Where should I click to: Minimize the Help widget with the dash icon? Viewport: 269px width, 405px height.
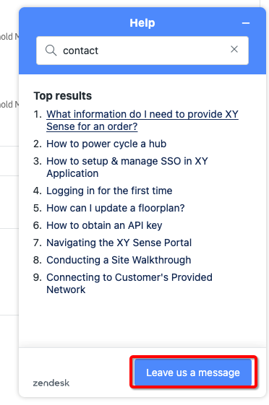click(x=246, y=23)
